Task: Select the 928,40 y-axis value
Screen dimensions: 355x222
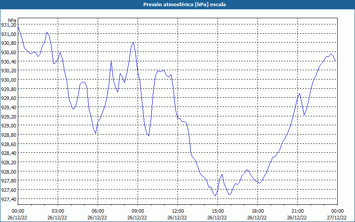Action: tap(8, 153)
